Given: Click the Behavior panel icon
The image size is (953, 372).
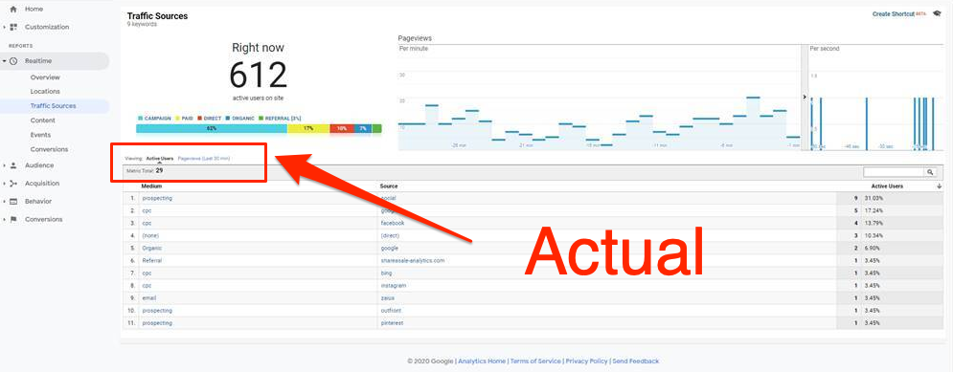Looking at the screenshot, I should [x=13, y=202].
